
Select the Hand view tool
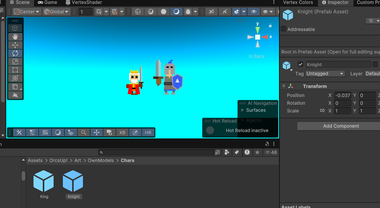[x=15, y=37]
